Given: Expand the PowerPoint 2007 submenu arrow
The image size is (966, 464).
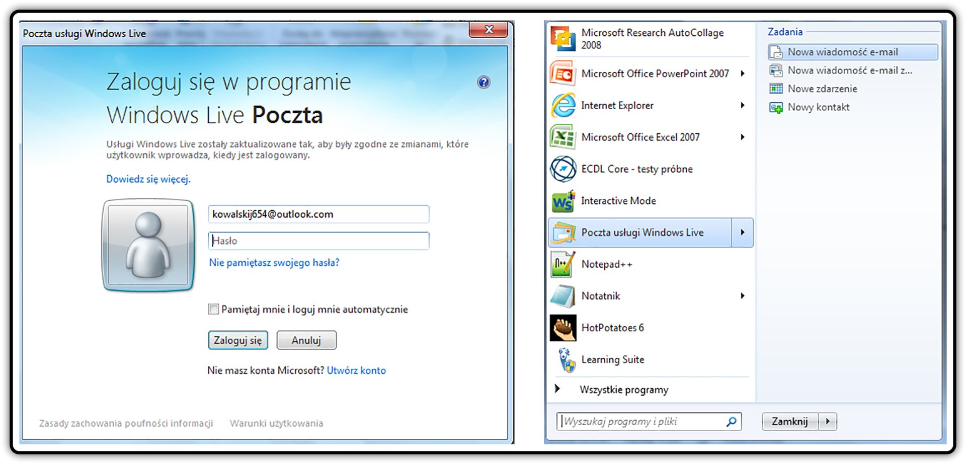Looking at the screenshot, I should point(743,73).
